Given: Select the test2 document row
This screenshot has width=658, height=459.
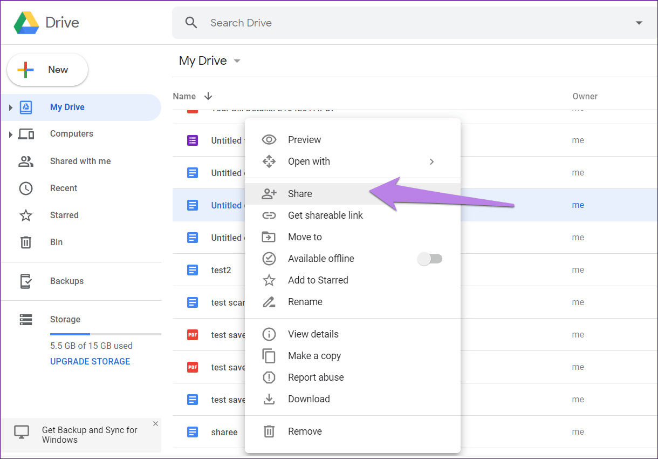Looking at the screenshot, I should click(x=415, y=270).
